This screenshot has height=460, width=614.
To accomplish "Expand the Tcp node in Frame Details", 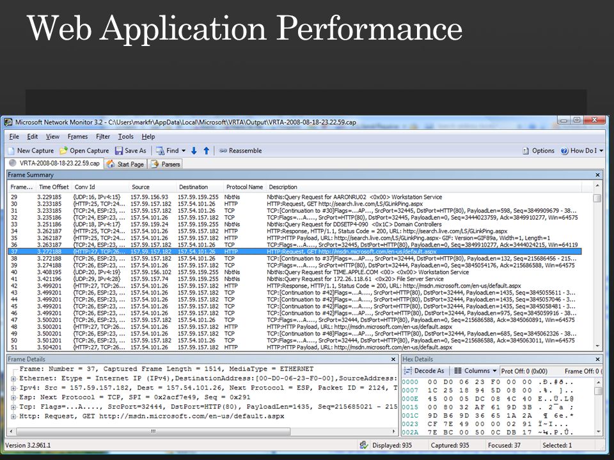I will [13, 407].
